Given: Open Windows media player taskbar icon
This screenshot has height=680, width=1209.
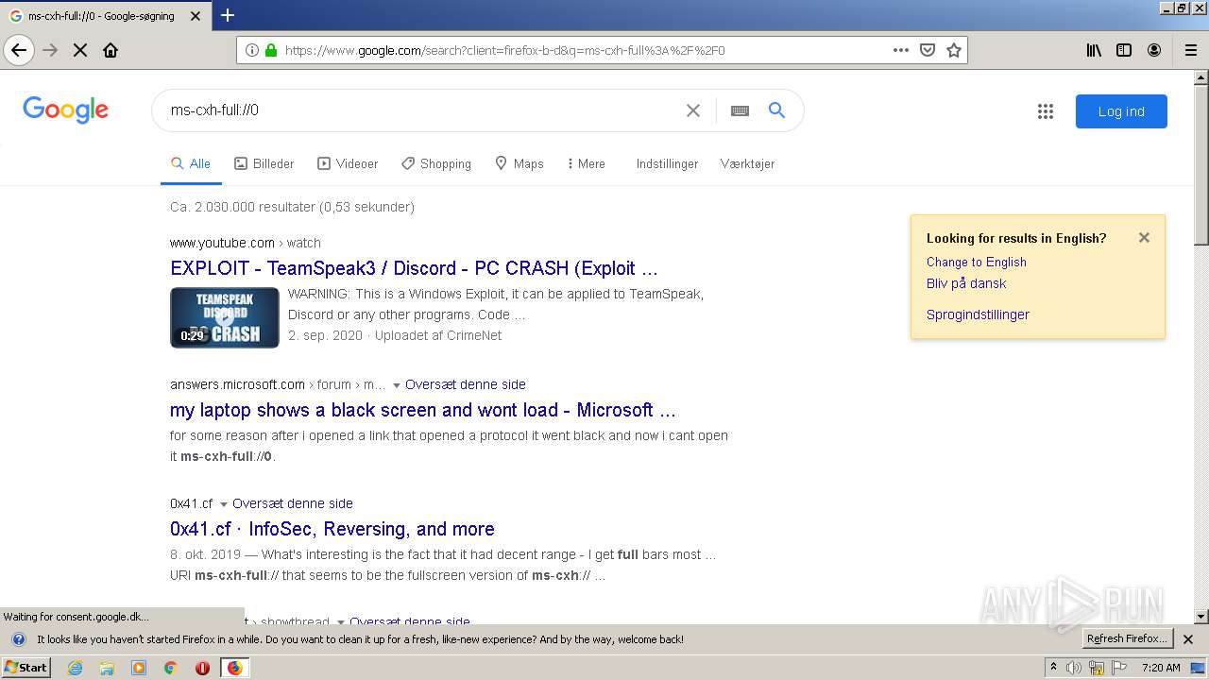Looking at the screenshot, I should click(x=139, y=668).
